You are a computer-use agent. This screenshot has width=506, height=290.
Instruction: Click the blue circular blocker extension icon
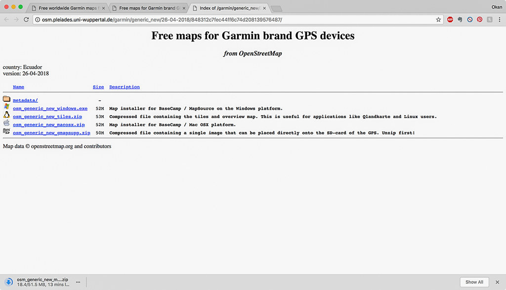pyautogui.click(x=470, y=20)
